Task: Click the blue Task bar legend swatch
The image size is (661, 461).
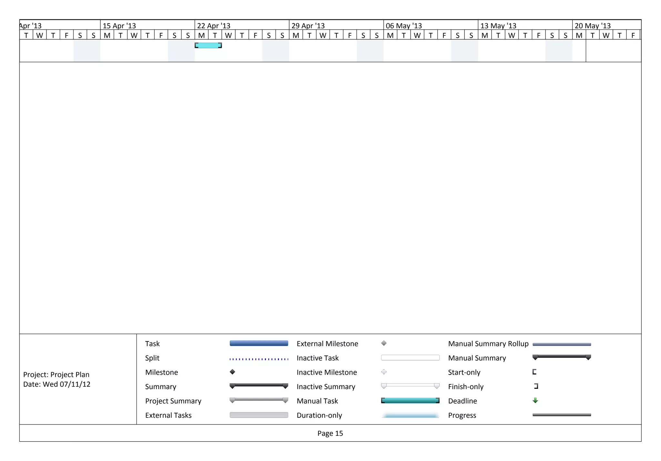Action: coord(259,343)
